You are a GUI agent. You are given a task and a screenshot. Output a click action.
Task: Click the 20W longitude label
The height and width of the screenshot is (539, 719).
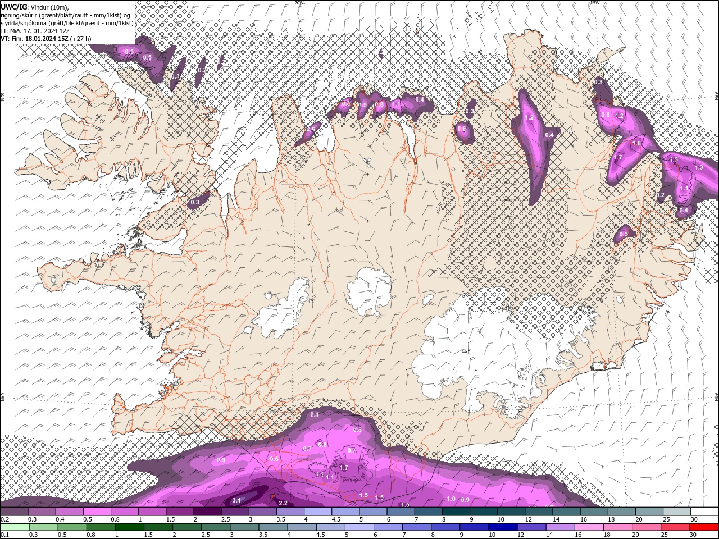(299, 3)
